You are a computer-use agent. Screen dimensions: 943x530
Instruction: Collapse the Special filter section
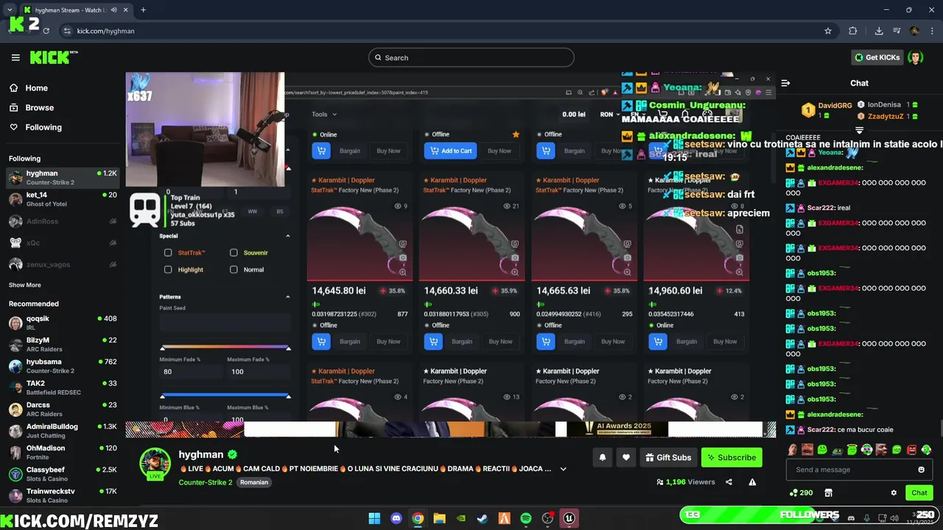point(288,236)
